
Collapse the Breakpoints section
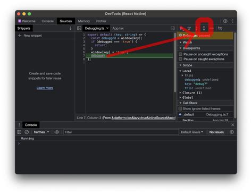[x=180, y=48]
